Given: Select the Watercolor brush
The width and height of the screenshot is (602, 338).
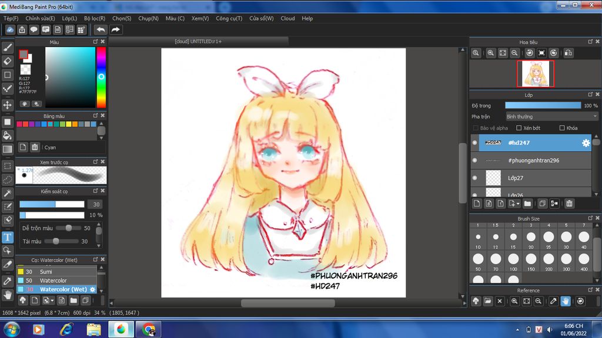Looking at the screenshot, I should pos(57,280).
